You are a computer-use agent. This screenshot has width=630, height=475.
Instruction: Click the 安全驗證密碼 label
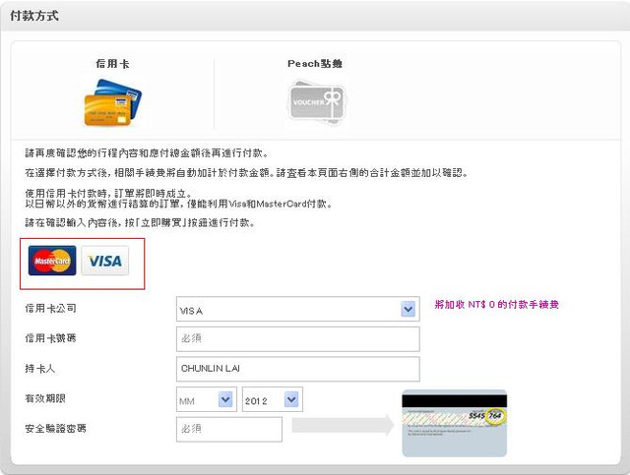(x=55, y=429)
